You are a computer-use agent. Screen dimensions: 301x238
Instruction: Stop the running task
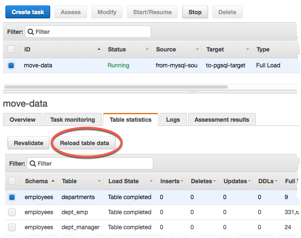(195, 12)
